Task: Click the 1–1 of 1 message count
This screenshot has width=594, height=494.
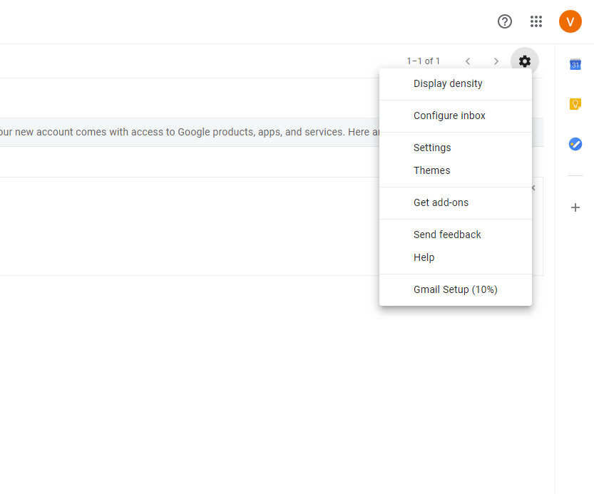Action: tap(423, 61)
